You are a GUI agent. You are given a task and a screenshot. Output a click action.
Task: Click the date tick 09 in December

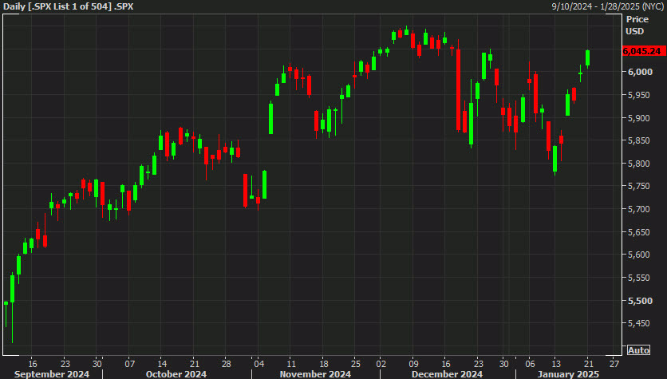click(x=413, y=364)
